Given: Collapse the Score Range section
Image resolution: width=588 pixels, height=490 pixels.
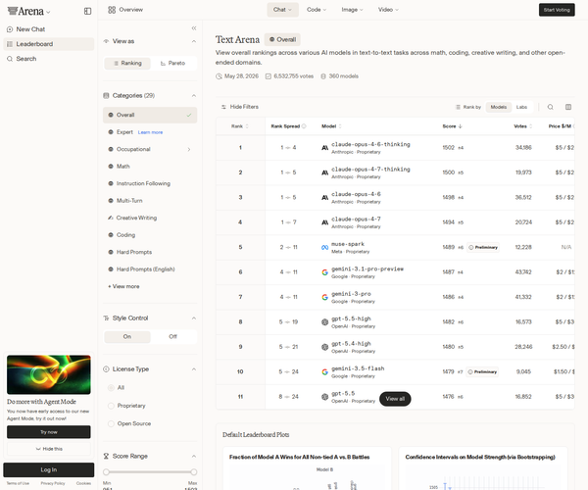Looking at the screenshot, I should 194,457.
